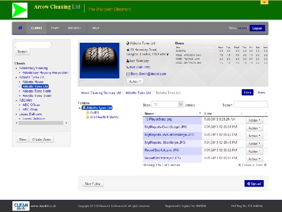Open Action menu for ReportSiteHolidays.JPG
The width and height of the screenshot is (282, 212).
[254, 151]
